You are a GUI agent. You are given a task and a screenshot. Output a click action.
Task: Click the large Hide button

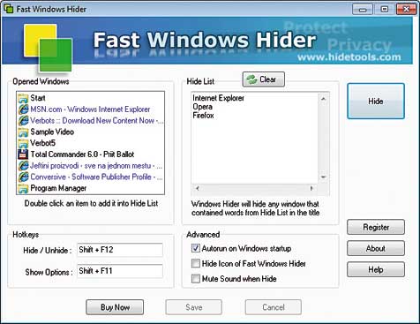(376, 102)
